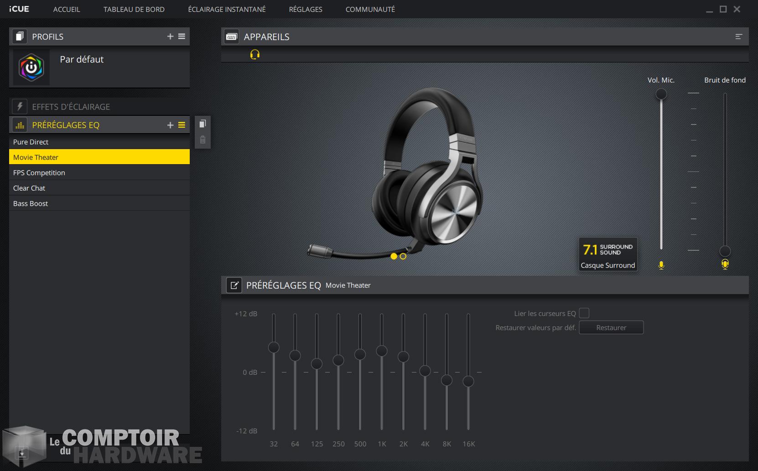Open the Réglages menu
The width and height of the screenshot is (758, 471).
point(305,9)
